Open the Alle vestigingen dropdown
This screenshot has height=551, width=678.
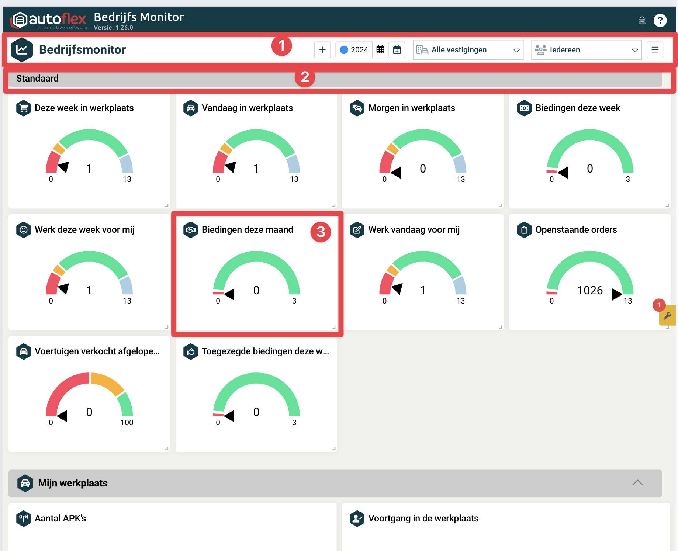point(468,50)
